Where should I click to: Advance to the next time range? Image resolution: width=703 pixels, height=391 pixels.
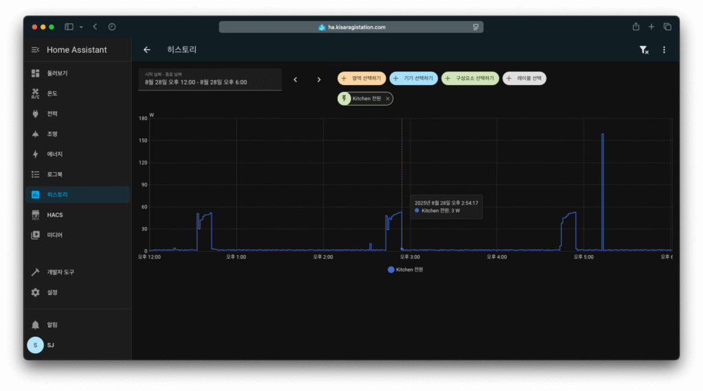[319, 80]
